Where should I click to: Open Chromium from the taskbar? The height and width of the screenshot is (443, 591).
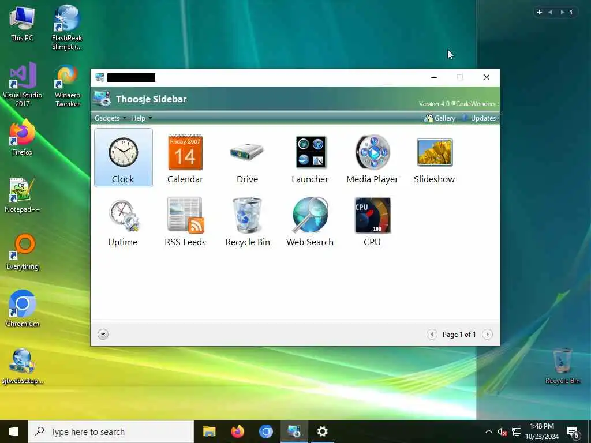[265, 431]
